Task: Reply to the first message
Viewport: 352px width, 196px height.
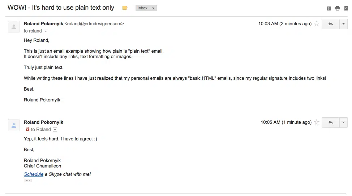Action: pos(331,24)
